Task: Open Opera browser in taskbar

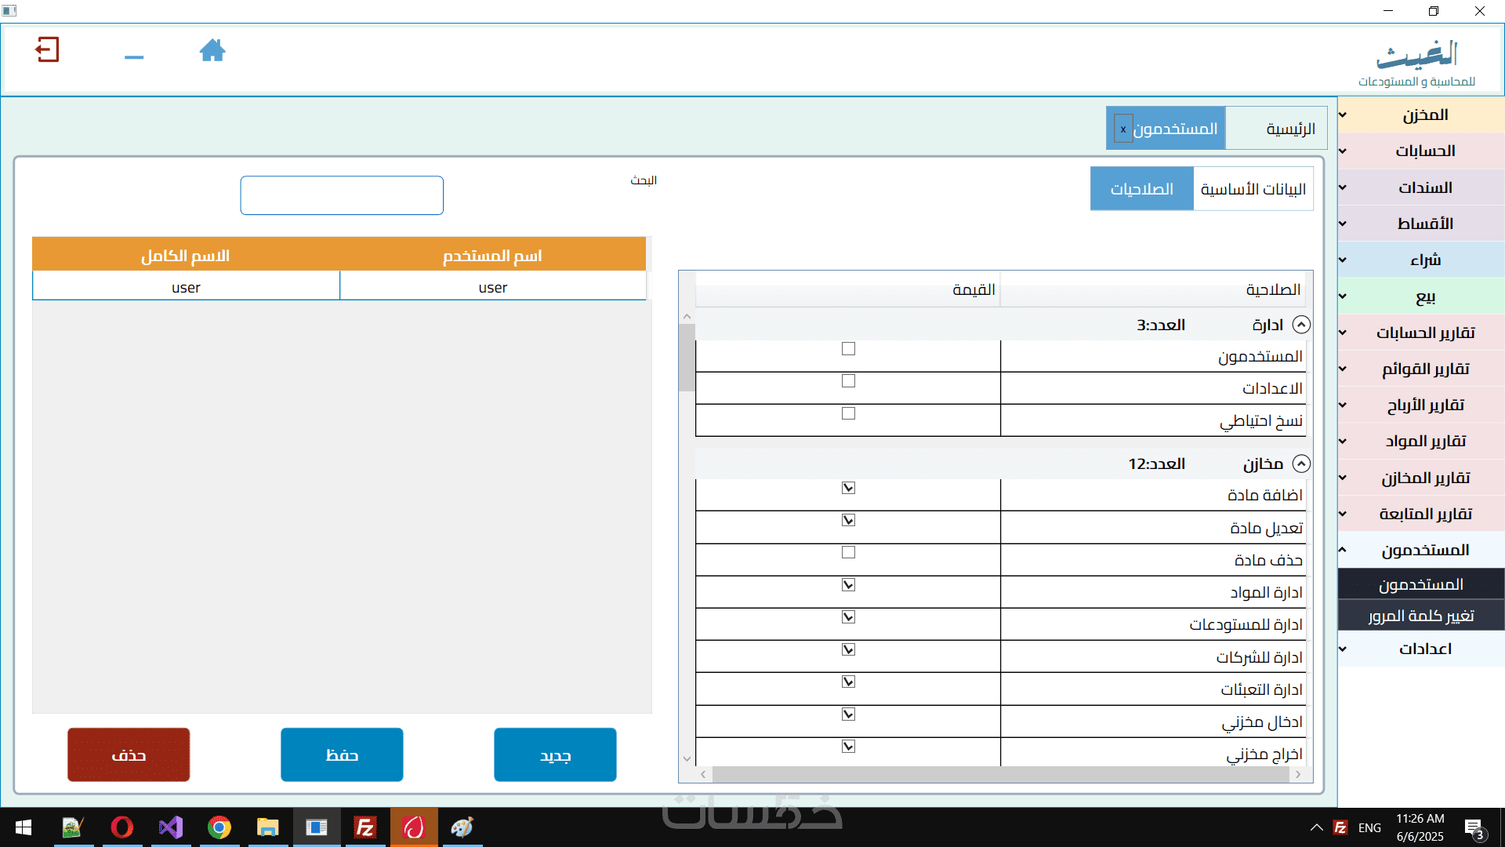Action: tap(122, 827)
